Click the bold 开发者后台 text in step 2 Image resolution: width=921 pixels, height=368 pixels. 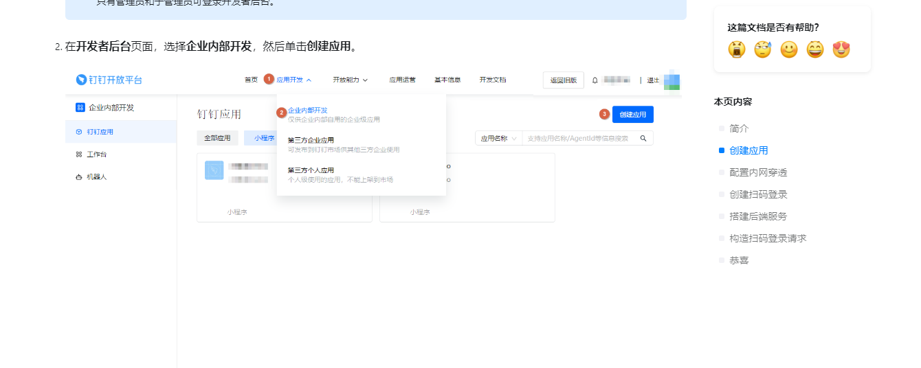coord(103,47)
